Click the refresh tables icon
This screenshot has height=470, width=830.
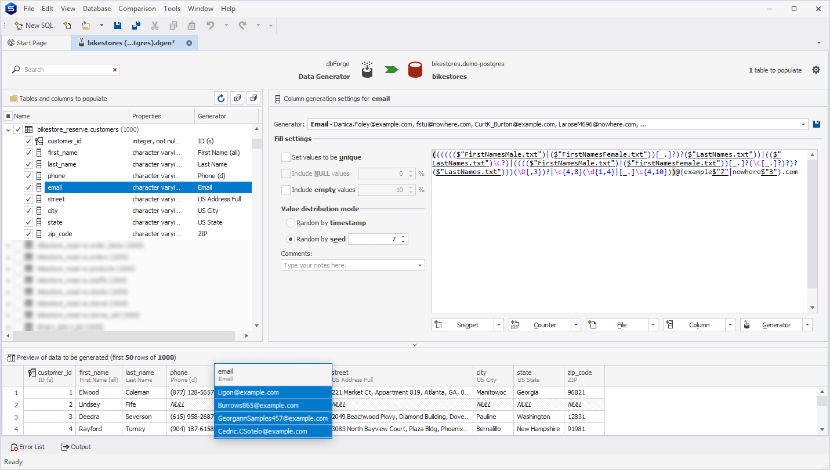(220, 99)
